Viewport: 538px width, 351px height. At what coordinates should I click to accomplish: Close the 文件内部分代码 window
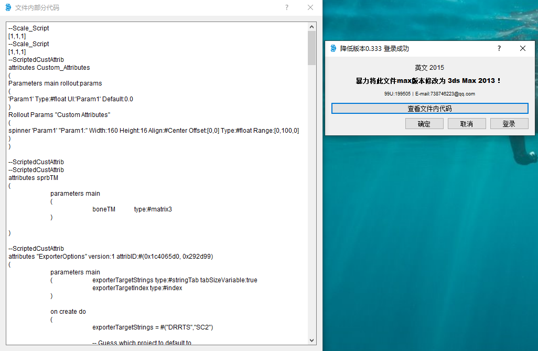pyautogui.click(x=310, y=7)
